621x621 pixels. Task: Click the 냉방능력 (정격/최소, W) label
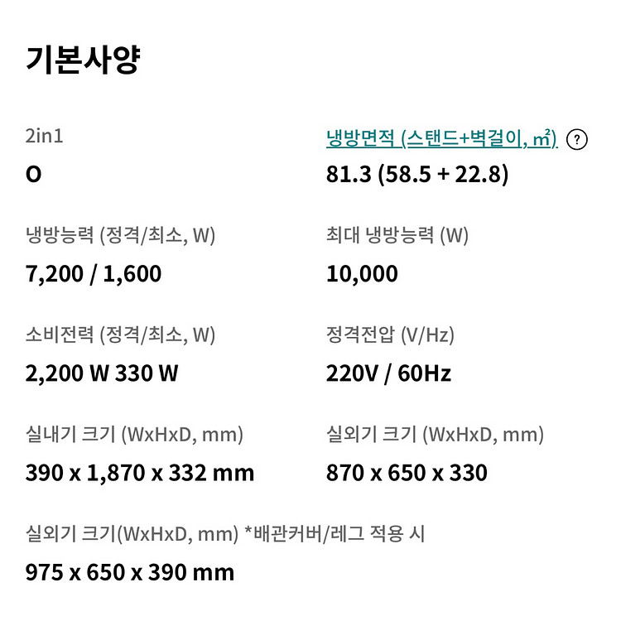pyautogui.click(x=120, y=235)
